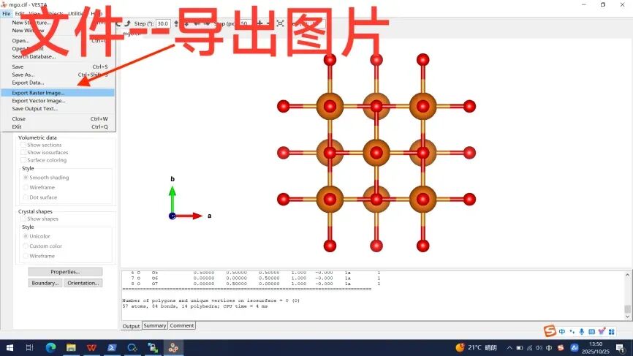Switch to the Comment tab
This screenshot has width=633, height=356.
pos(182,325)
